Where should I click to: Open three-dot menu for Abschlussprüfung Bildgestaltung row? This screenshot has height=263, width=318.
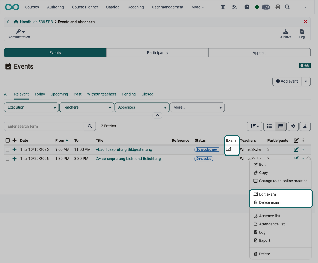coord(303,149)
